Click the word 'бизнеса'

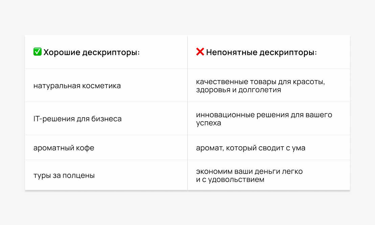pos(108,119)
